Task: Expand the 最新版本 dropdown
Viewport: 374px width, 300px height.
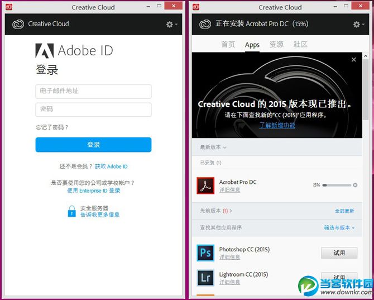Action: tap(213, 147)
